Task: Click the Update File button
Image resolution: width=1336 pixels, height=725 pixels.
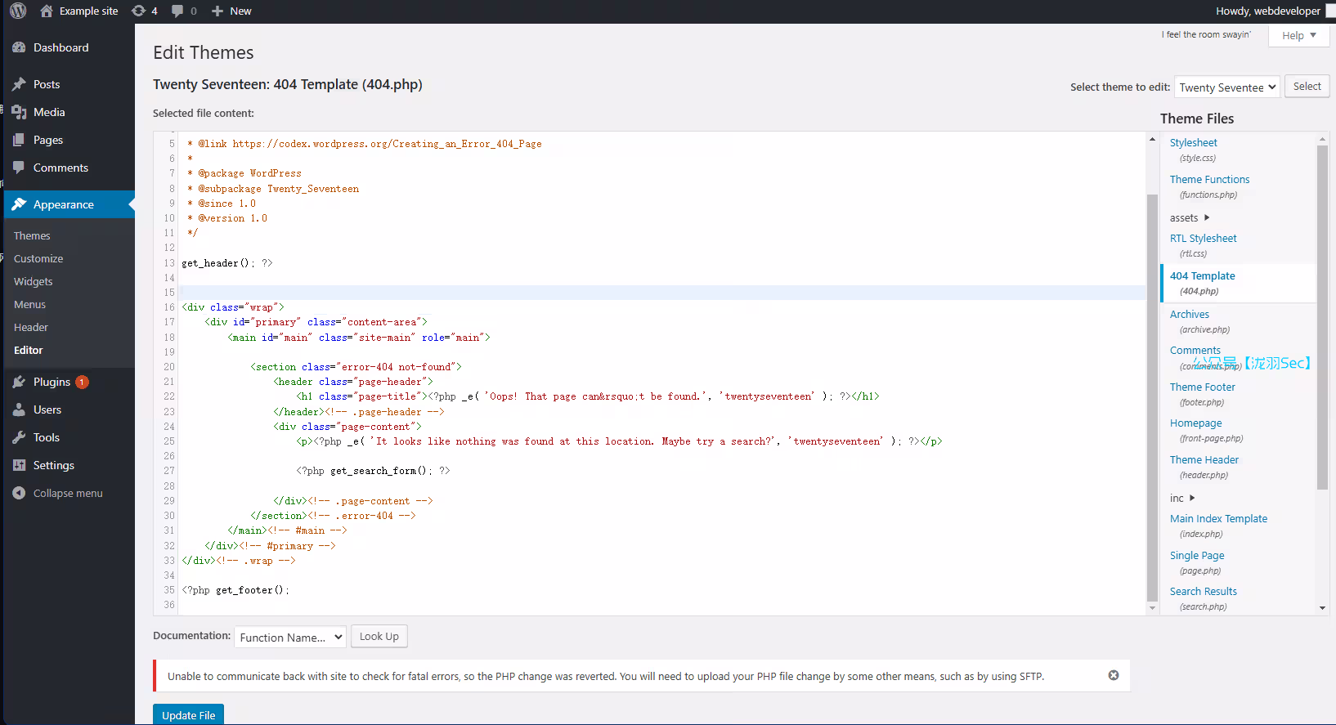Action: pos(188,714)
